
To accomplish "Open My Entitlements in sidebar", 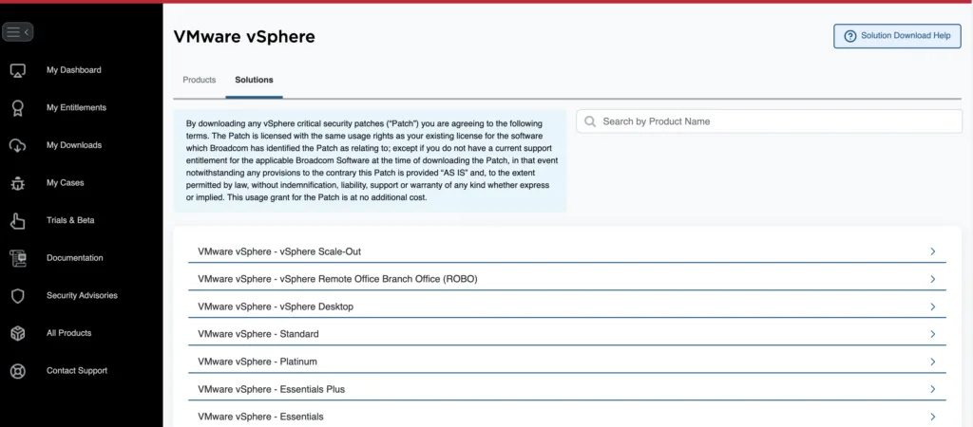I will [76, 108].
